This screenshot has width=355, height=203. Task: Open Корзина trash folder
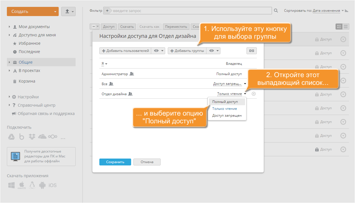(27, 81)
